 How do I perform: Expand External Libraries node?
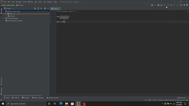4,18
